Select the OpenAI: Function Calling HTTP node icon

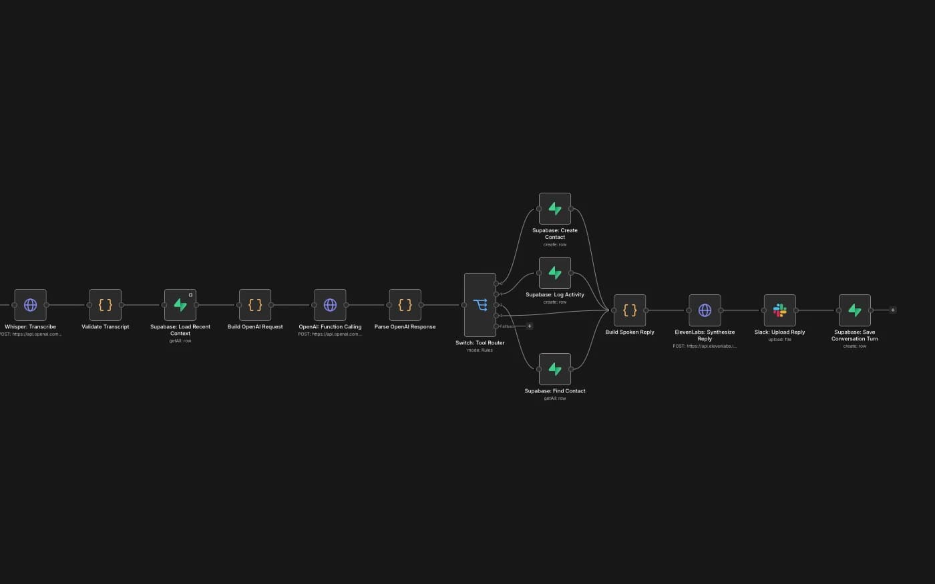(330, 305)
